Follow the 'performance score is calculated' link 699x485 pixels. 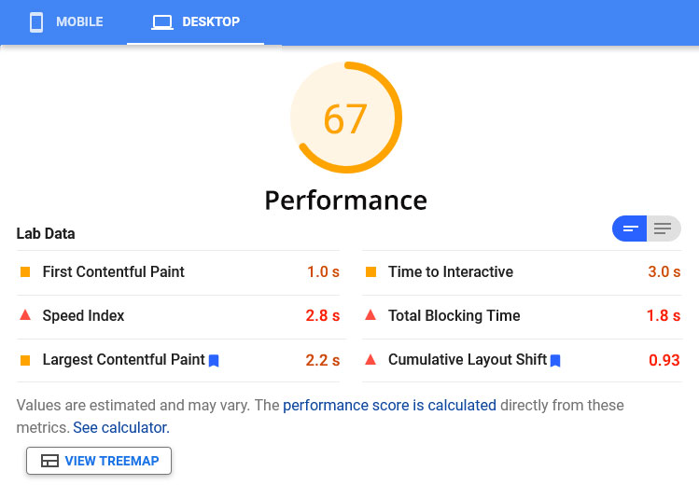(389, 406)
